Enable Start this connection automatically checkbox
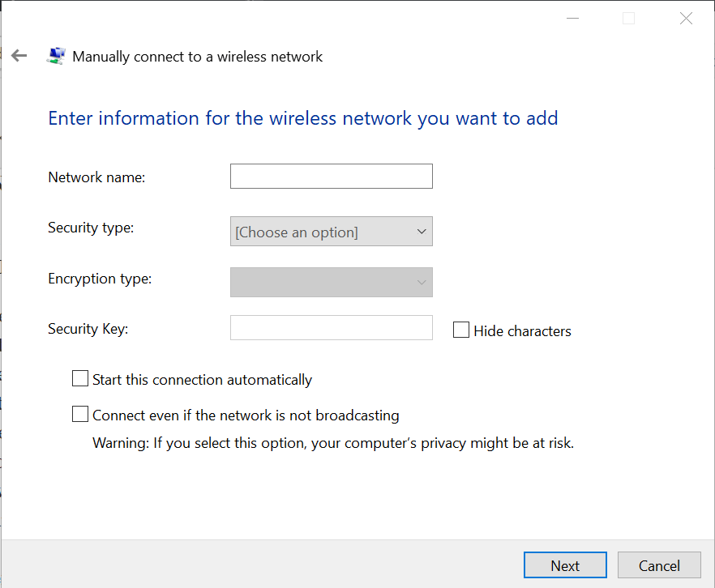The height and width of the screenshot is (588, 715). (80, 378)
